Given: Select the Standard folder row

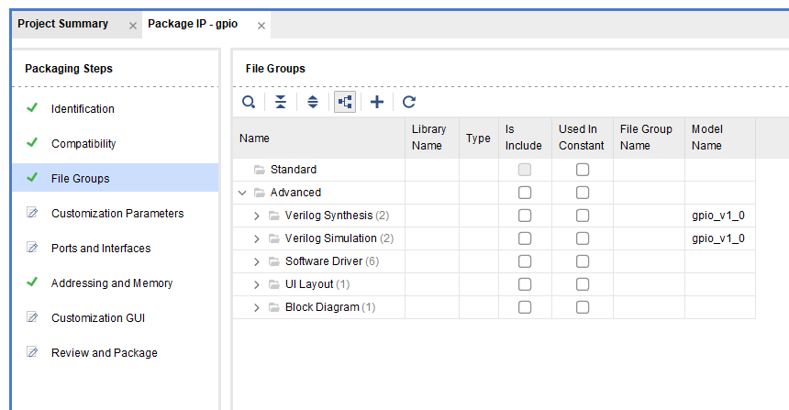Looking at the screenshot, I should tap(293, 170).
